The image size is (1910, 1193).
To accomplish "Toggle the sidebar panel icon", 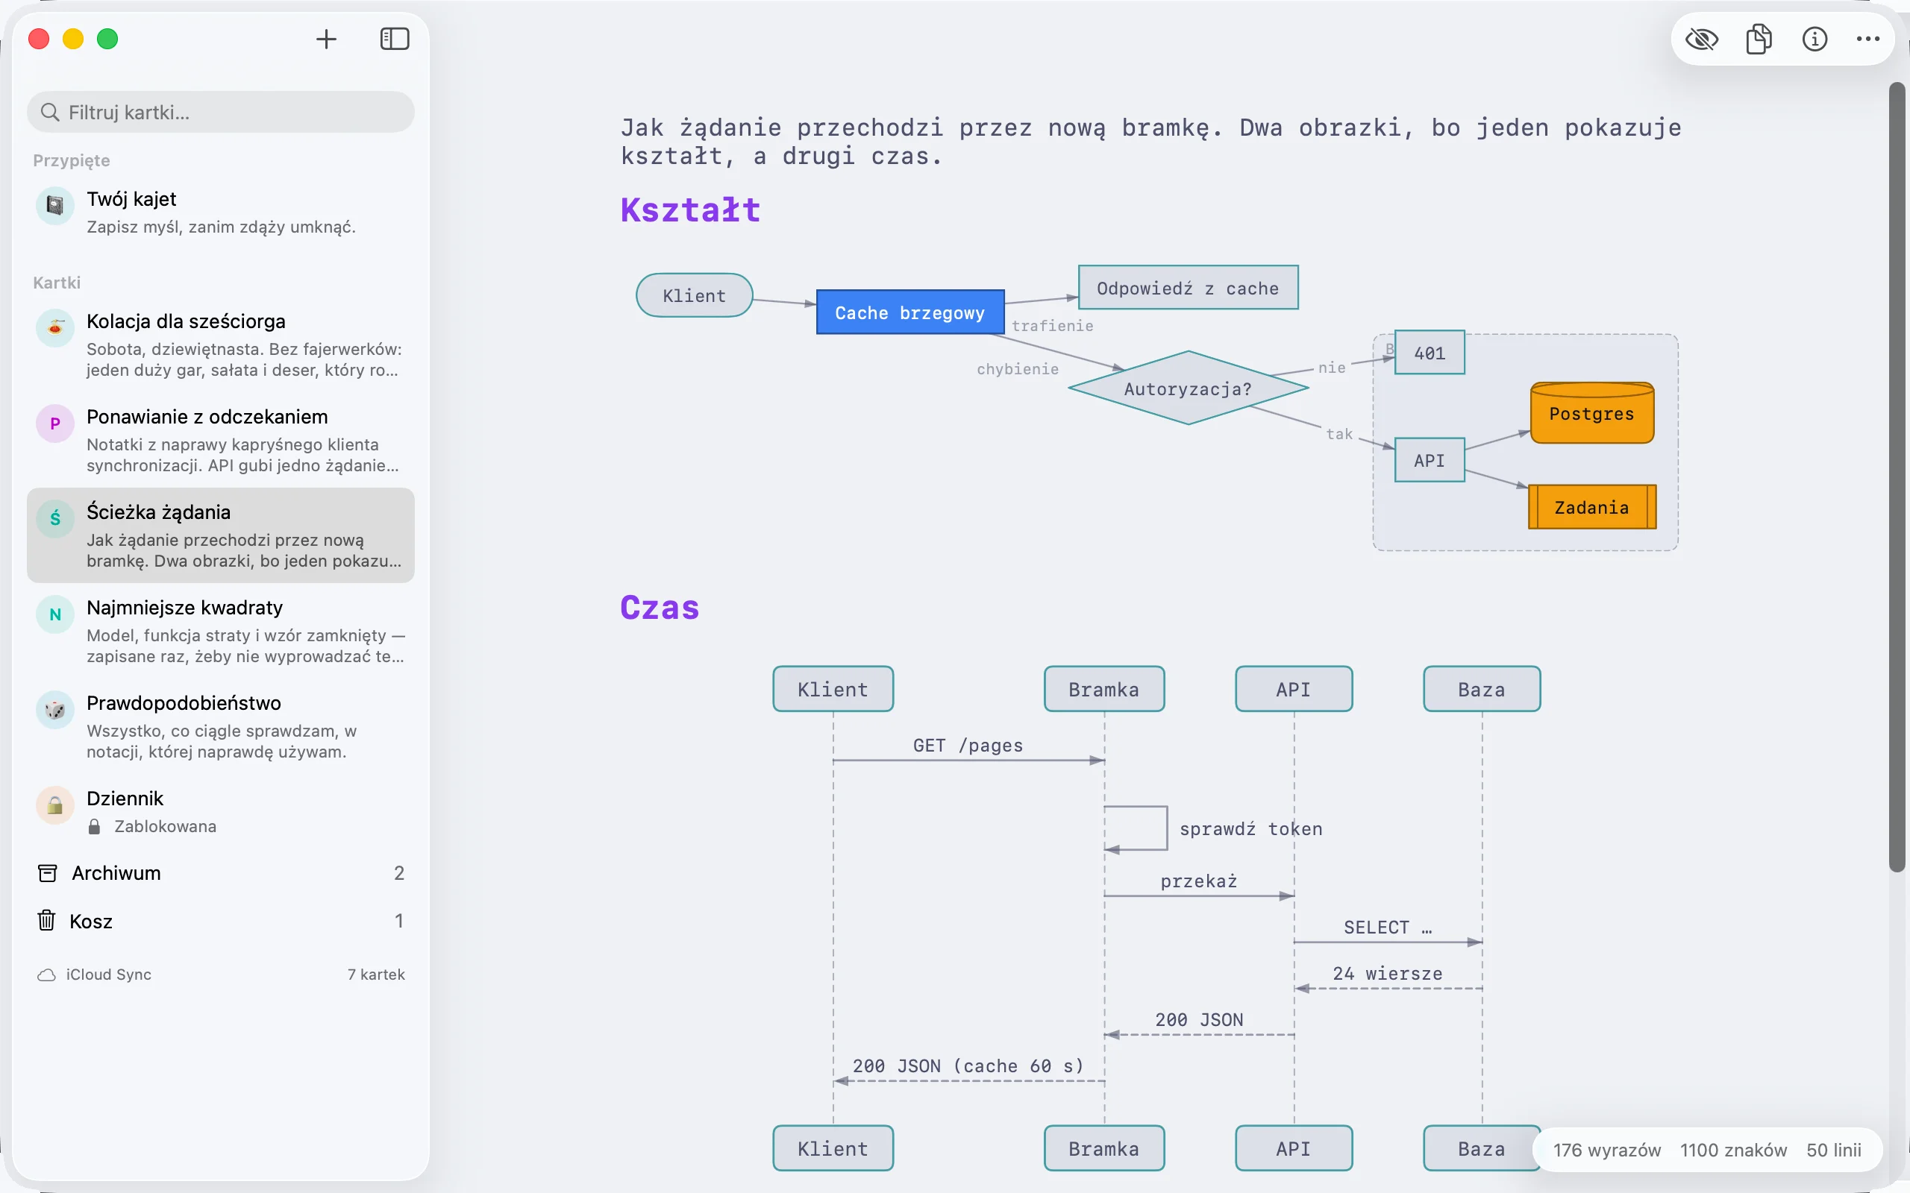I will [x=395, y=39].
